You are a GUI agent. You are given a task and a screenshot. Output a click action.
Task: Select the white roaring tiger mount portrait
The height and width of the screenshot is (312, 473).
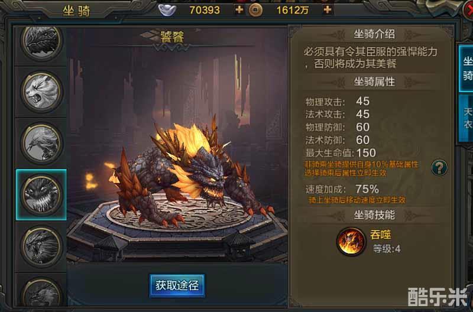pos(41,92)
